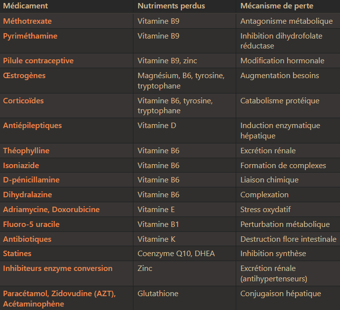Select Isoniazide in the table
This screenshot has height=310, width=340.
(x=21, y=165)
